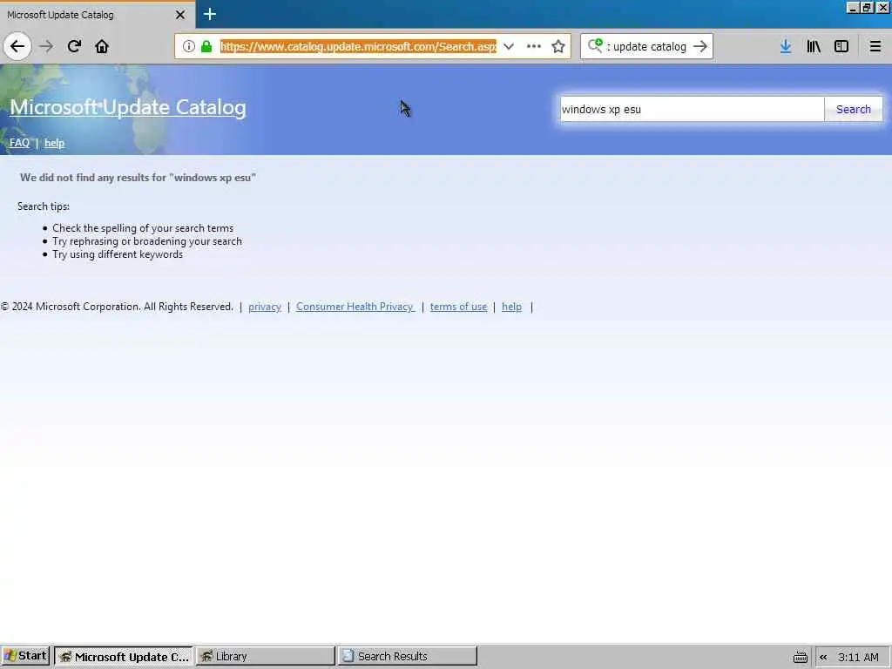The height and width of the screenshot is (669, 892).
Task: Click the forward navigation arrow
Action: click(x=46, y=46)
